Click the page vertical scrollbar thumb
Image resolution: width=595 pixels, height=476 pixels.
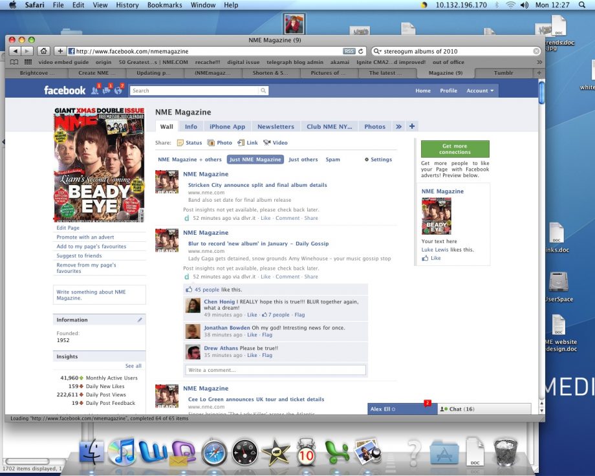(541, 92)
